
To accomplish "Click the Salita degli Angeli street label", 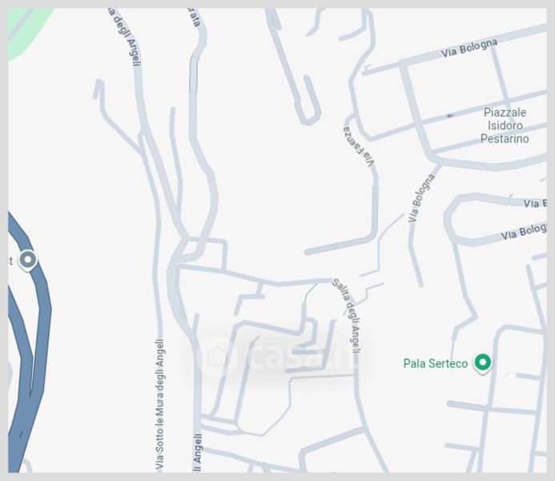I will [x=348, y=315].
